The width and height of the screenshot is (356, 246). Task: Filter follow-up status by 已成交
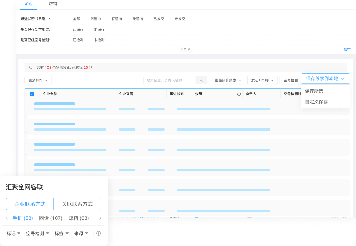pyautogui.click(x=159, y=19)
